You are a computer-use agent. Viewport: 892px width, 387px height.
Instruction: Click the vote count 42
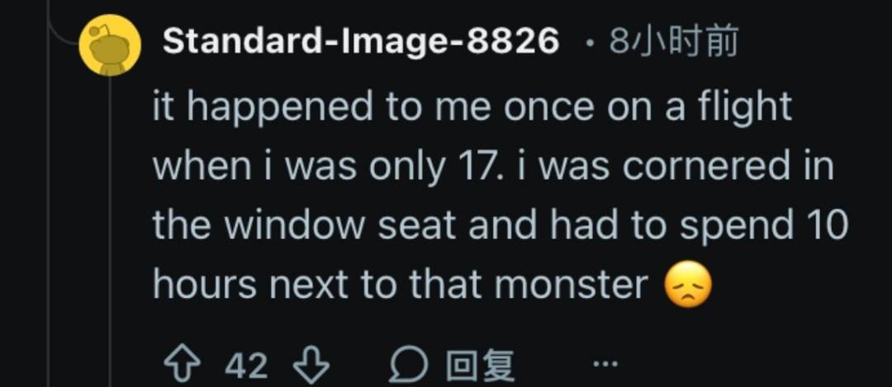246,364
